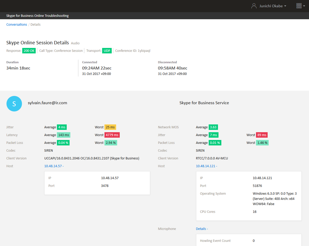Screen dimensions: 309x246
Task: Click the connected time 09:24AM 22sec
Action: pyautogui.click(x=97, y=68)
